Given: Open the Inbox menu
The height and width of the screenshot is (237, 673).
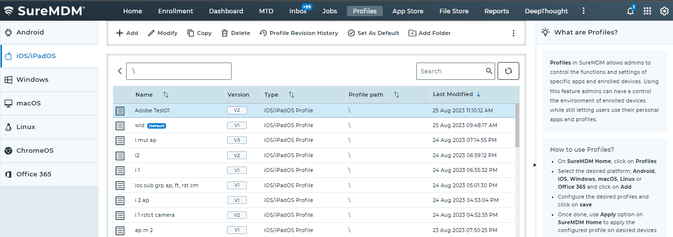Looking at the screenshot, I should (x=298, y=11).
